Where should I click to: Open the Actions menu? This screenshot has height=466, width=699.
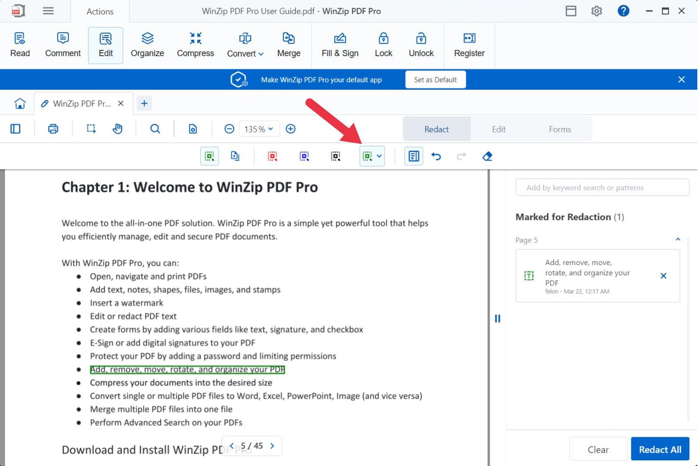[100, 12]
